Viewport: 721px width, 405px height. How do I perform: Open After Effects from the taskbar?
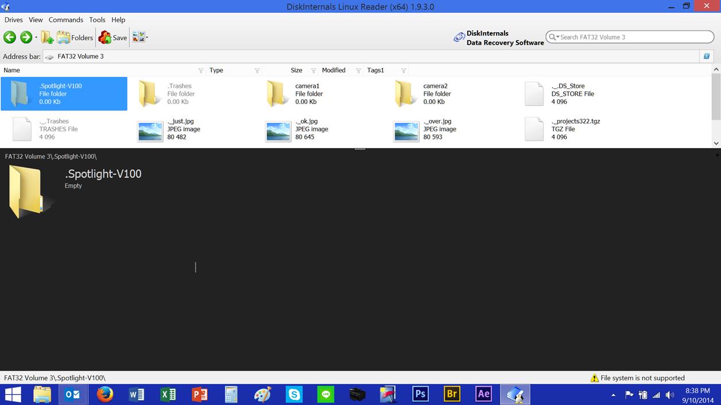(484, 394)
